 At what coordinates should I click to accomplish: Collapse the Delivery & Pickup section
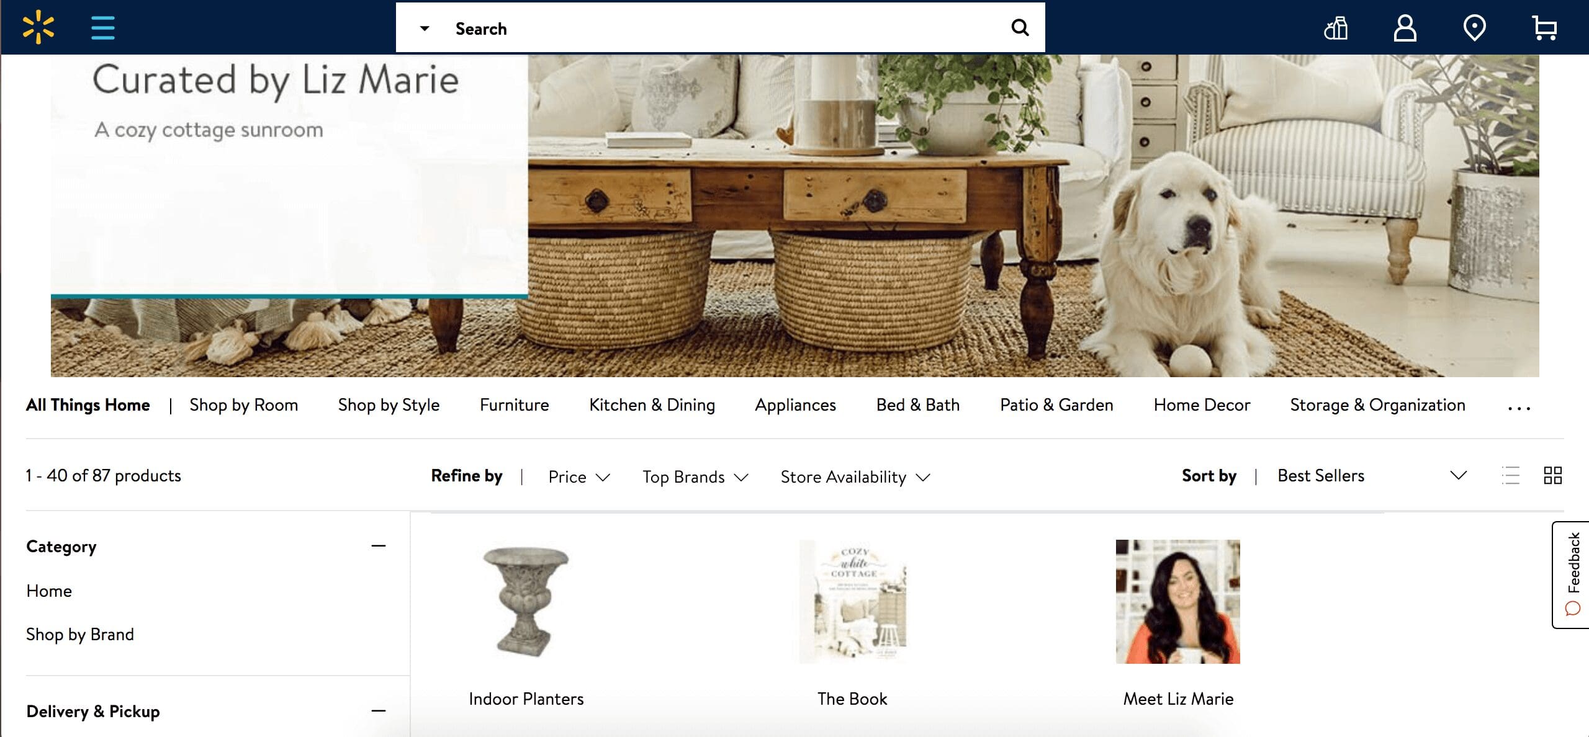pos(379,711)
